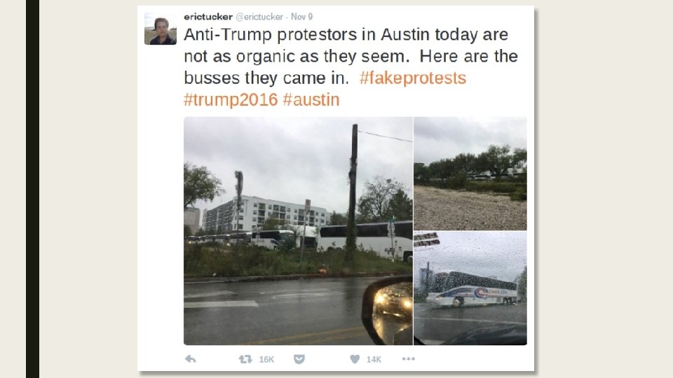Click the reply arrow icon under the tweet
673x378 pixels.
tap(191, 359)
